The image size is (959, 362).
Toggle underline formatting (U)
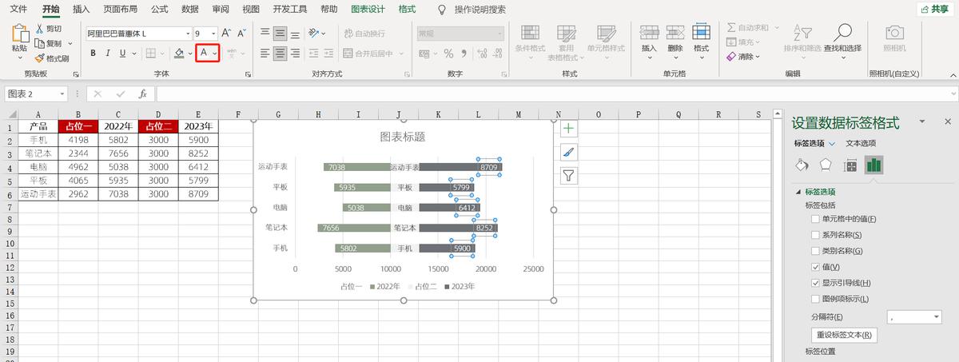(122, 54)
